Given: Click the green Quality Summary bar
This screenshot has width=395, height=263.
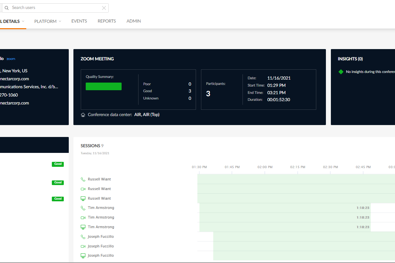Looking at the screenshot, I should coord(104,86).
